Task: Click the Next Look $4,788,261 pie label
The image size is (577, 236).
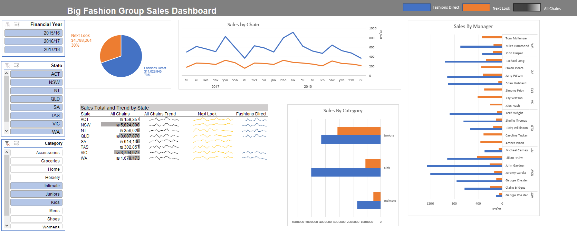Action: 81,40
